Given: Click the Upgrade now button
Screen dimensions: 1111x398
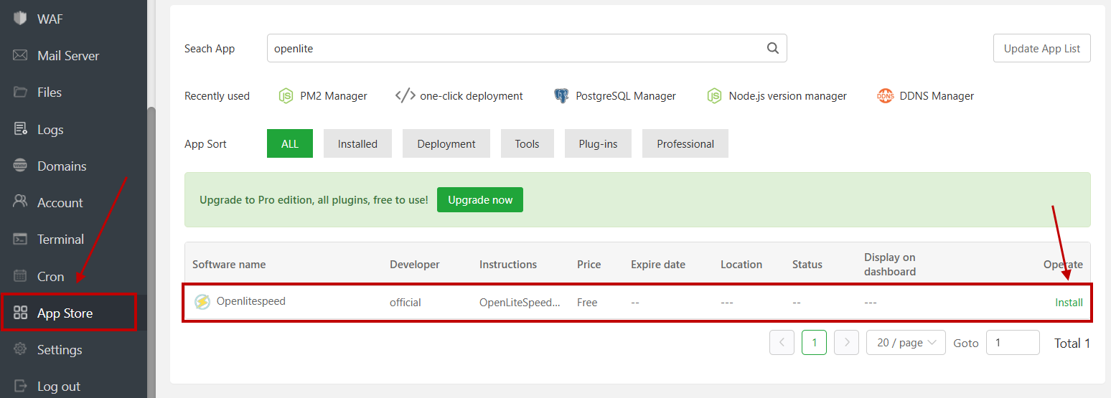Looking at the screenshot, I should click(480, 200).
